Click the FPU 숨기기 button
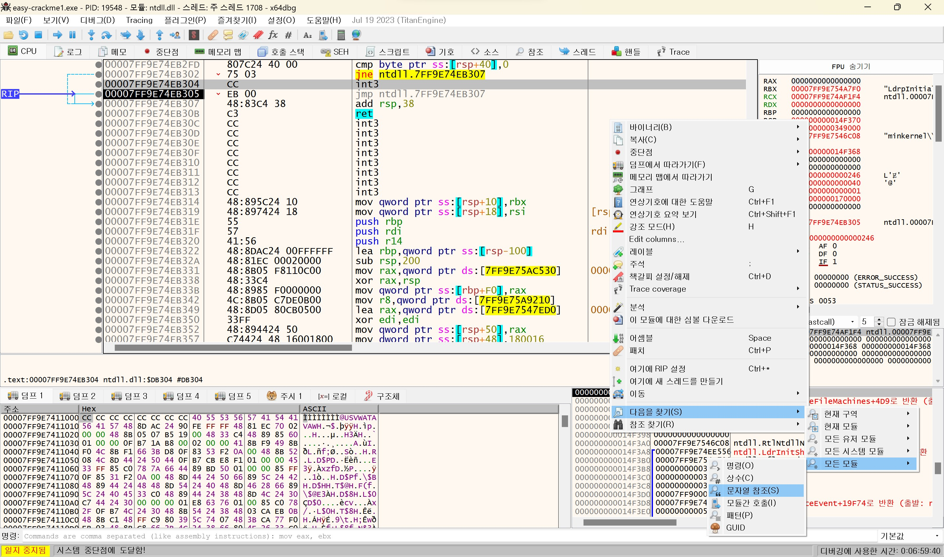Image resolution: width=944 pixels, height=557 pixels. (851, 67)
